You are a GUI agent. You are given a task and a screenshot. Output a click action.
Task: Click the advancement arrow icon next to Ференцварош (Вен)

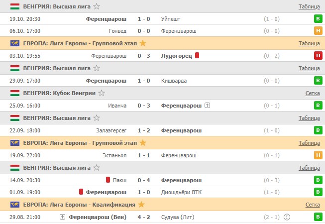[62, 217]
